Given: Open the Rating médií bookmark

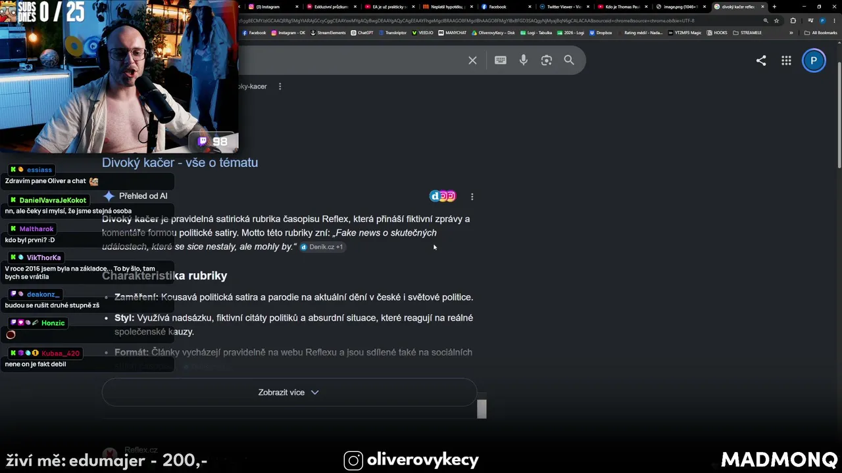Looking at the screenshot, I should pos(640,33).
